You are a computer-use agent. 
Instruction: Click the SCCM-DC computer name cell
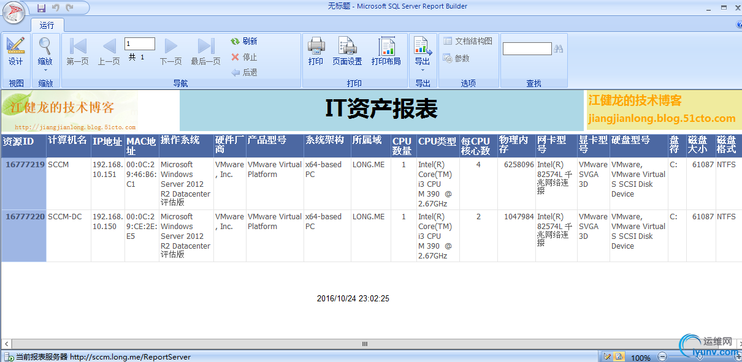coord(69,236)
